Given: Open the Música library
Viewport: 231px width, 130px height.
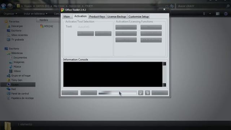Looking at the screenshot, I should point(17,66).
